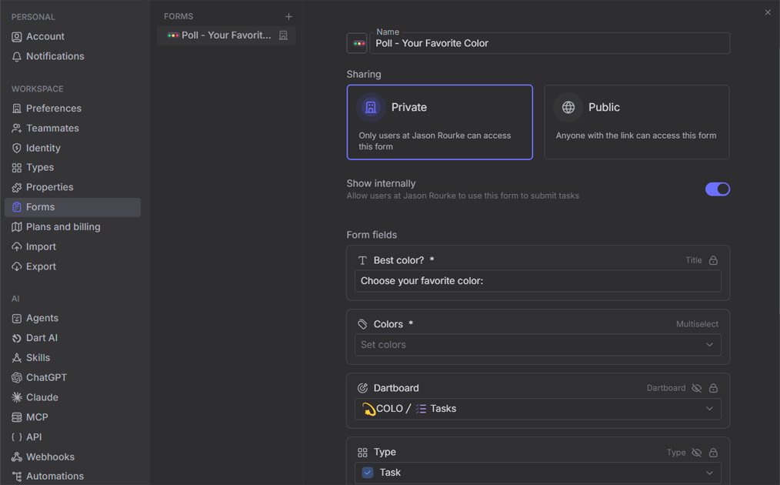Viewport: 780px width, 485px height.
Task: Toggle visibility of Dartboard field
Action: coord(696,388)
